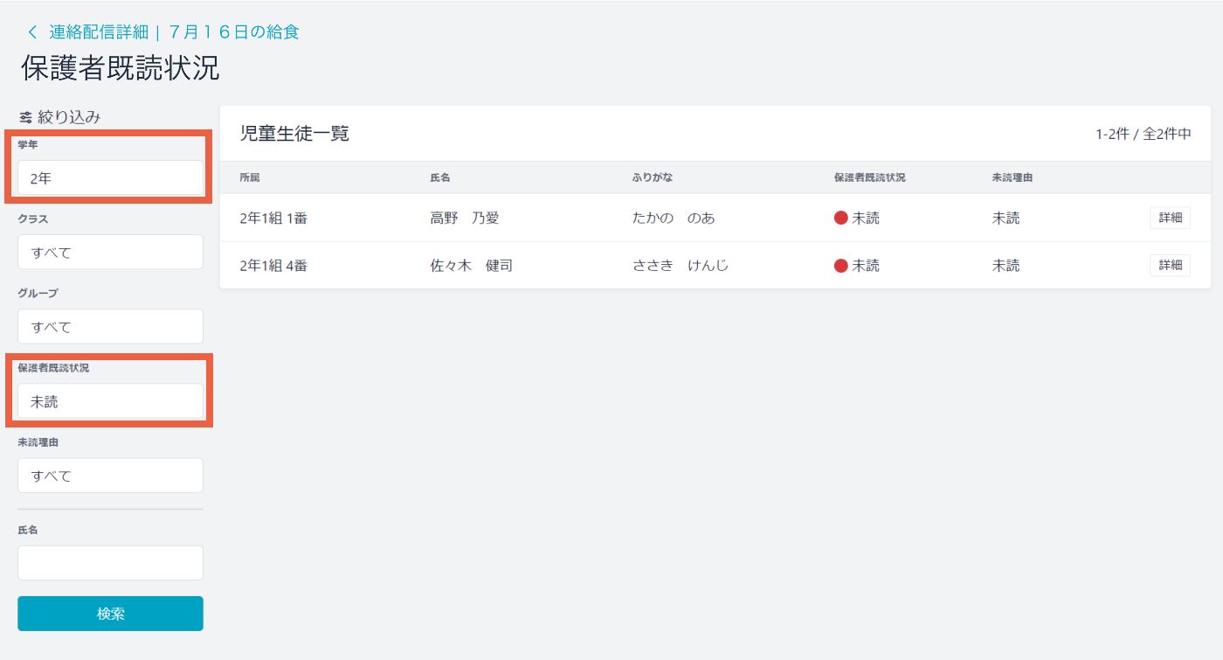Click the 保護者既読状況 column header in table

pos(869,177)
